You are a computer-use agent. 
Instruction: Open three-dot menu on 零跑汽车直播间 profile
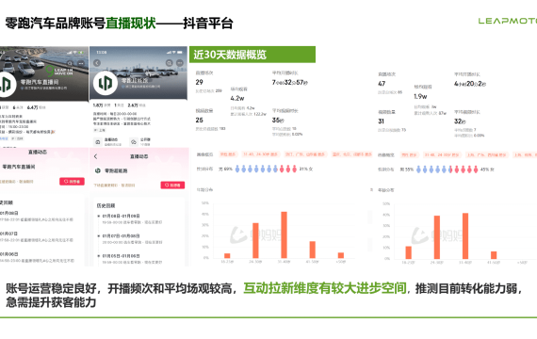point(81,63)
